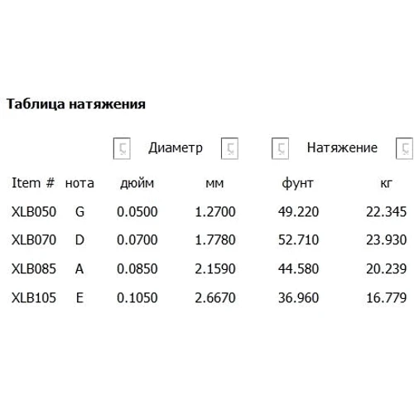Image resolution: width=414 pixels, height=414 pixels.
Task: Click the нота header cell
Action: click(x=79, y=184)
